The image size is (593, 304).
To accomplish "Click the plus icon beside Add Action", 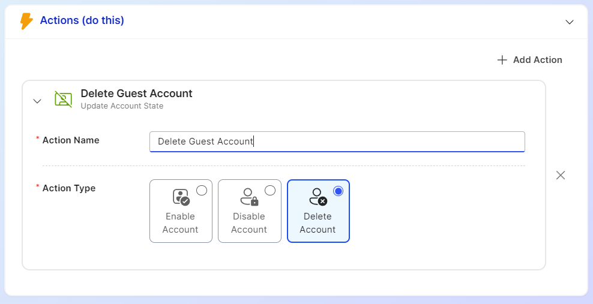I will (x=502, y=60).
